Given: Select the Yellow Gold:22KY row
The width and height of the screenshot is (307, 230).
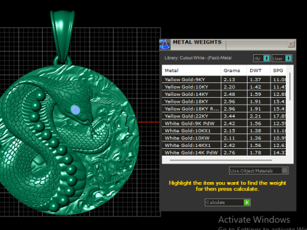Looking at the screenshot, I should click(224, 116).
